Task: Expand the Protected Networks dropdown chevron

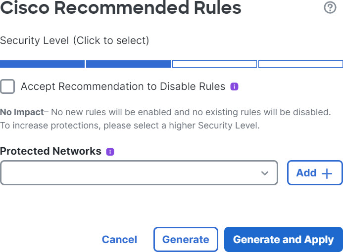Action: pos(265,173)
